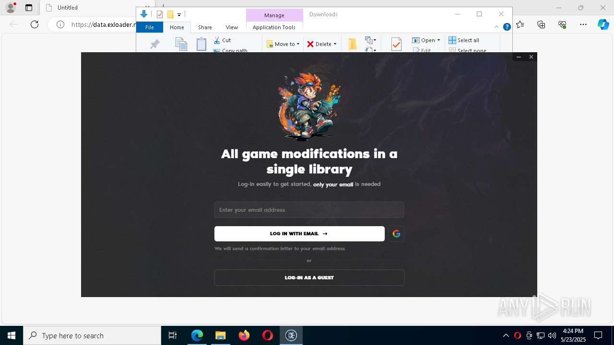Open Edge Settings and more menu
This screenshot has height=345, width=614.
(x=583, y=24)
